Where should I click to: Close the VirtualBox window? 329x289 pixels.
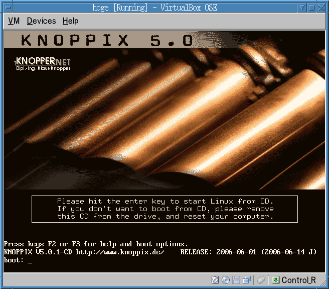click(x=321, y=8)
